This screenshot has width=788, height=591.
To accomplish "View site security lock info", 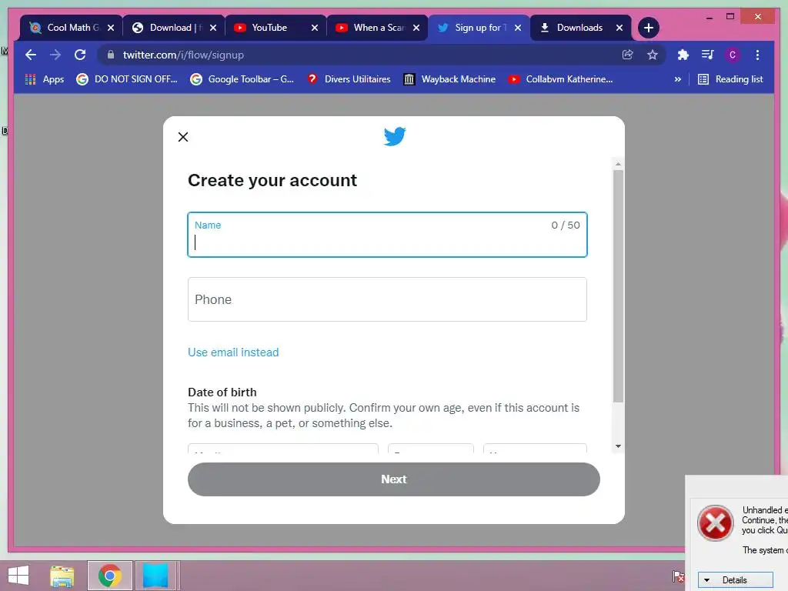I will coord(111,55).
